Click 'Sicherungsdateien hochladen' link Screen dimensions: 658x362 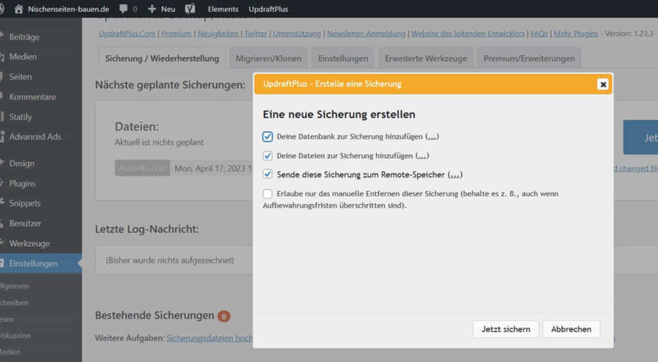[x=210, y=338]
